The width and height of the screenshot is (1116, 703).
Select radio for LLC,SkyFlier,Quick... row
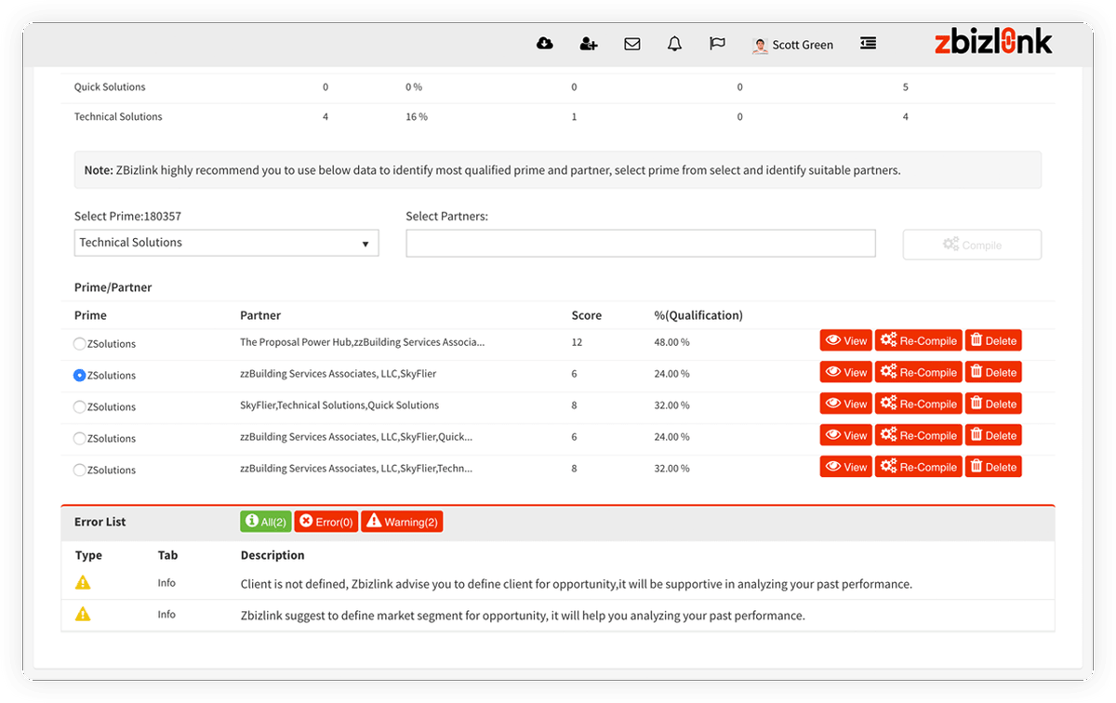(x=80, y=439)
